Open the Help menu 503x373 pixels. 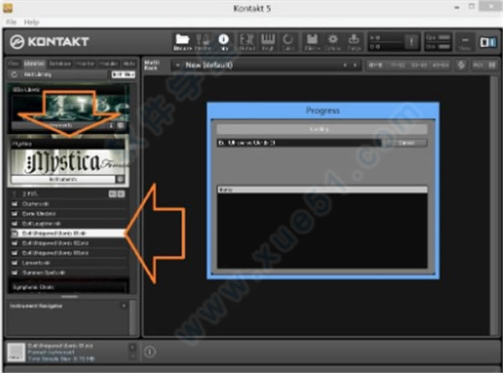click(32, 22)
